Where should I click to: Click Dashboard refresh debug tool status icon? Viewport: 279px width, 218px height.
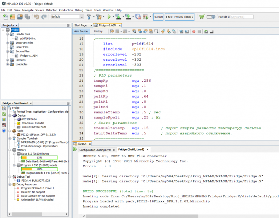click(x=4, y=114)
